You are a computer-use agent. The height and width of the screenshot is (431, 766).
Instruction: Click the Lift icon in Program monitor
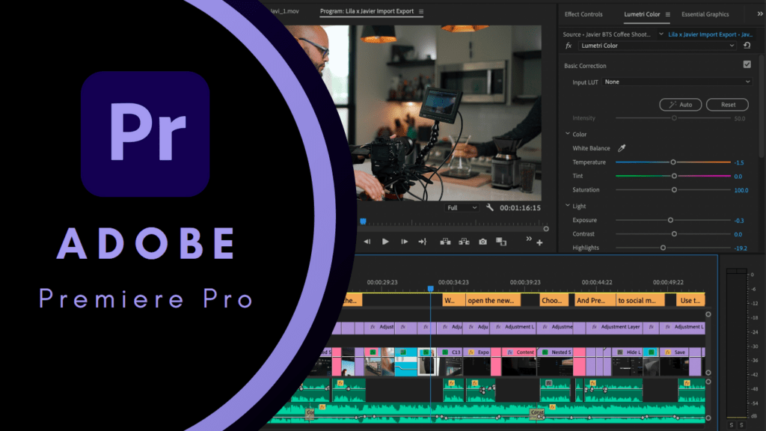point(445,242)
